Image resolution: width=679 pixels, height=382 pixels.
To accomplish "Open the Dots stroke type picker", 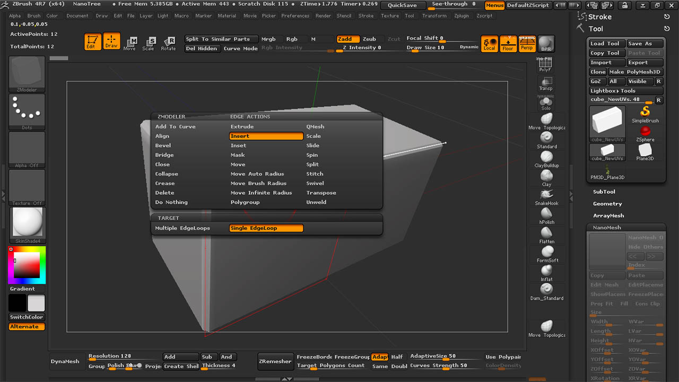I will pyautogui.click(x=27, y=112).
